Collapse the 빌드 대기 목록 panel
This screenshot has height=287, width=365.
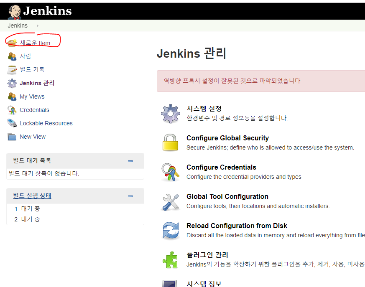[130, 161]
